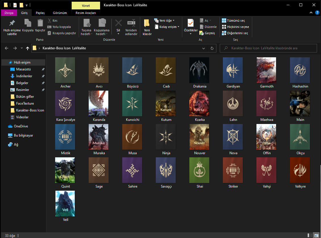Open FaceTexture folder in sidebar
The width and height of the screenshot is (321, 238).
tap(25, 103)
